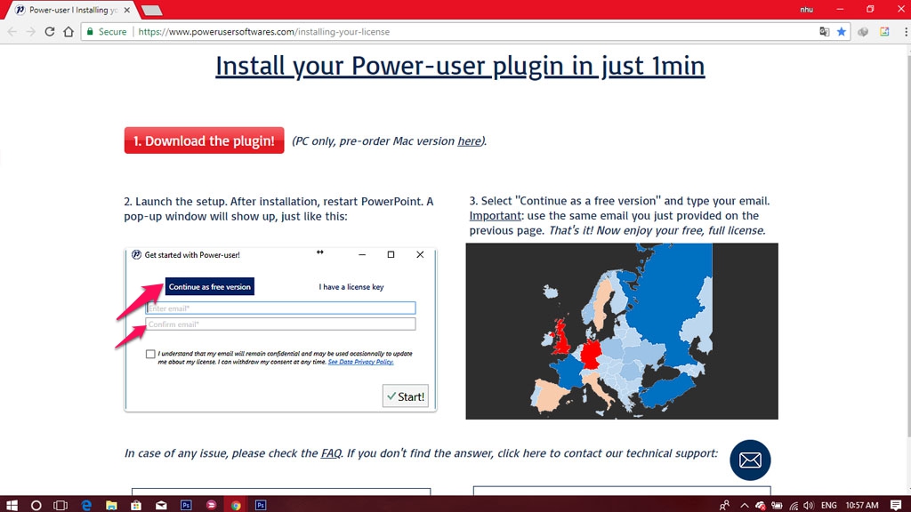
Task: Open the colorful square extension icon
Action: tap(884, 32)
